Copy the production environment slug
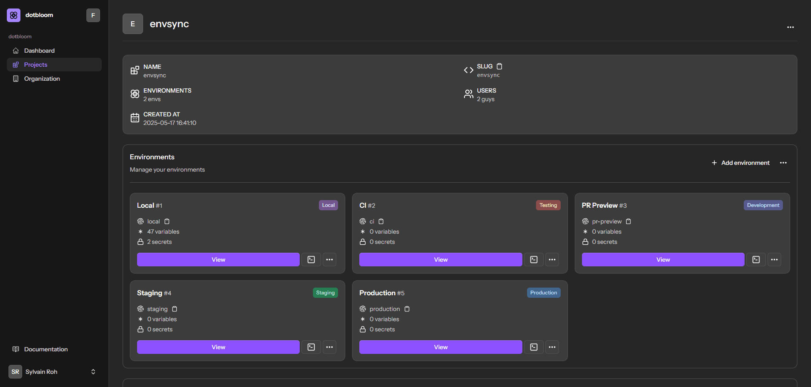The image size is (811, 387). pyautogui.click(x=407, y=309)
